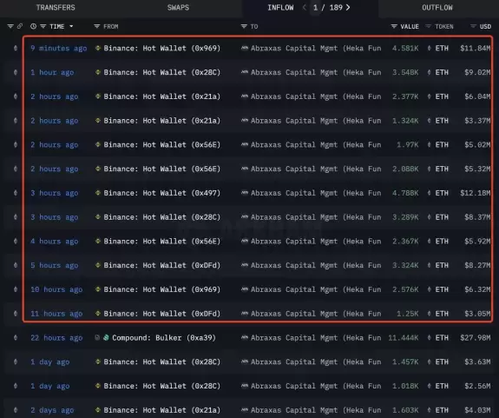This screenshot has height=418, width=499.
Task: Click ETH token icon in $12.18M row
Action: pos(429,193)
